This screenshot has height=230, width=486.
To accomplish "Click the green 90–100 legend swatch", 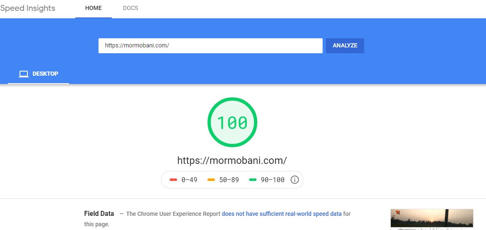I will (x=253, y=180).
